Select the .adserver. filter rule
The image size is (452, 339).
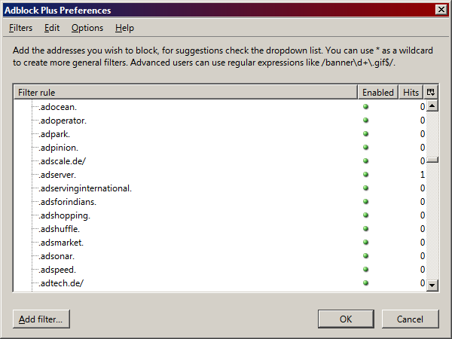pyautogui.click(x=57, y=175)
